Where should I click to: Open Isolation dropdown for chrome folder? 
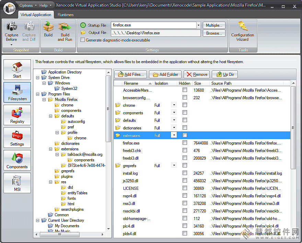coord(174,105)
